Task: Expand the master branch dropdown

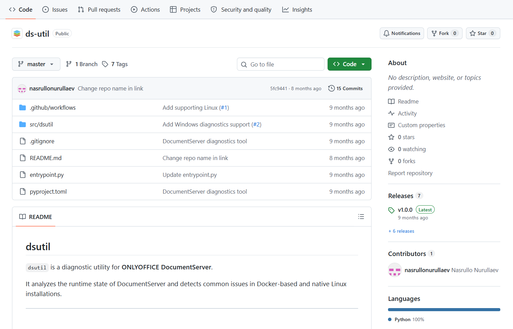Action: [x=36, y=64]
